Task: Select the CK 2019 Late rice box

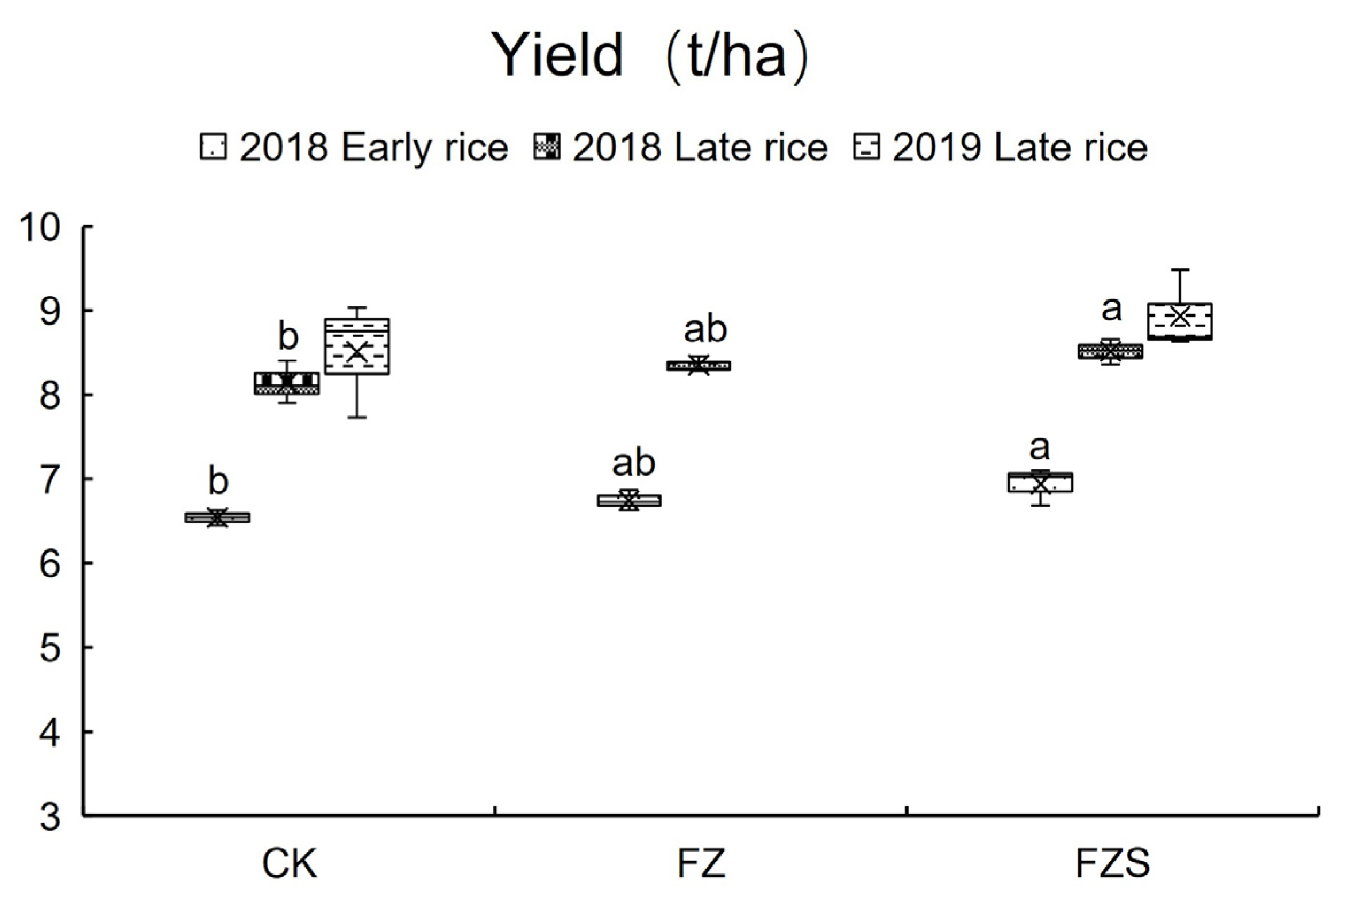Action: pos(357,346)
